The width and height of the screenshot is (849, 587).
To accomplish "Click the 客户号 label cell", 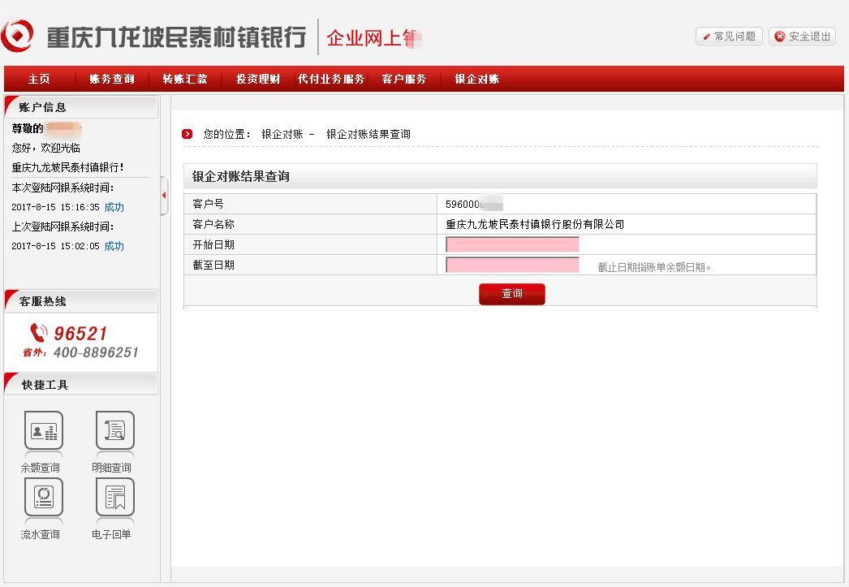I will pos(310,204).
